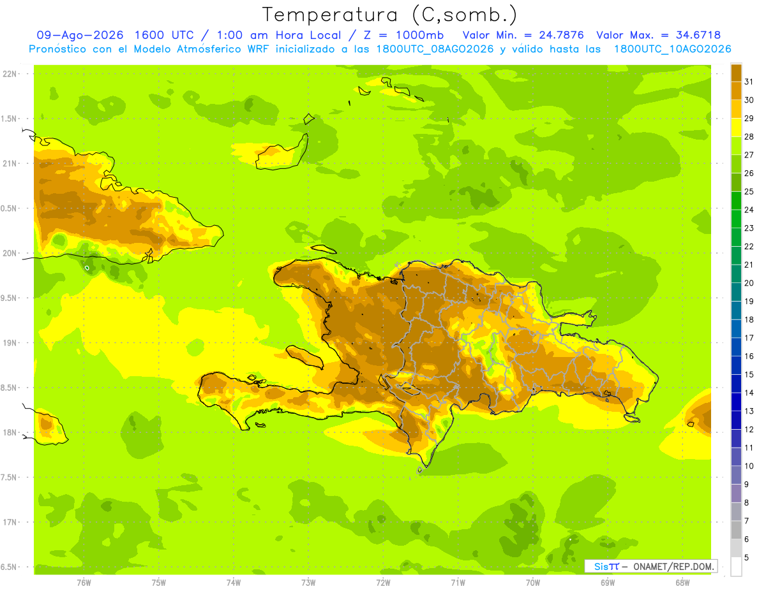Screen dimensions: 766x591
Task: Click legend color between 27 and 28
Action: (x=736, y=145)
